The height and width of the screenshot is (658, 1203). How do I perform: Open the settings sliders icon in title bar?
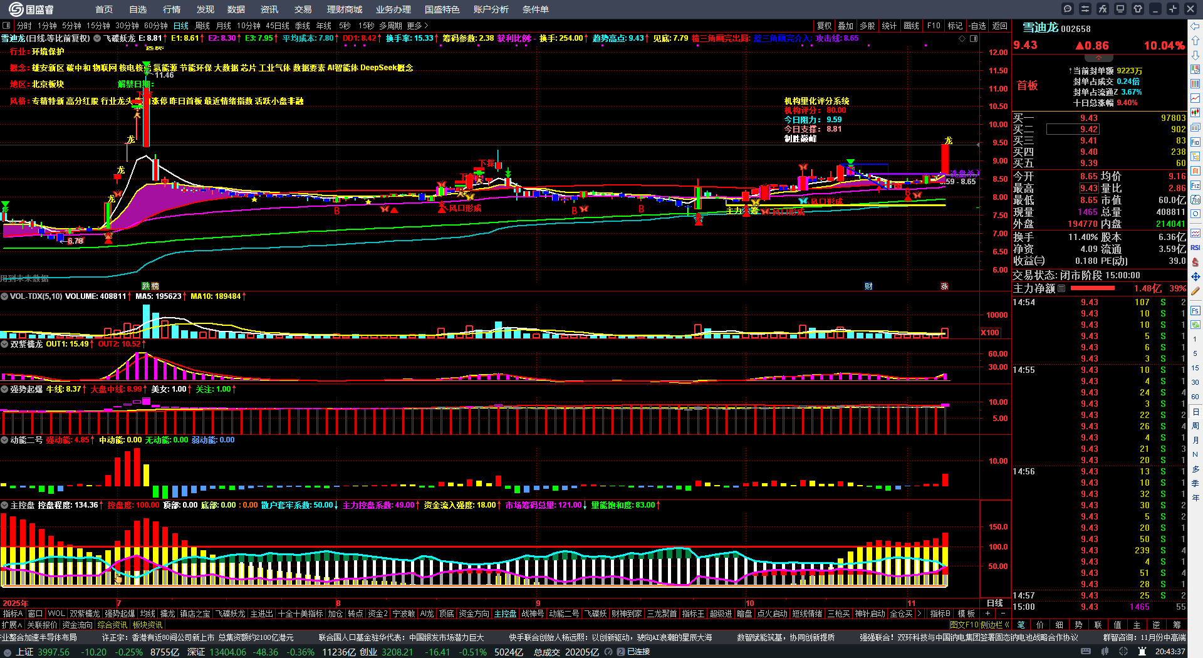pyautogui.click(x=1085, y=9)
